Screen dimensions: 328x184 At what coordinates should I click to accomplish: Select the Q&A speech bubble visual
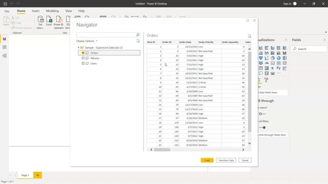point(261,74)
